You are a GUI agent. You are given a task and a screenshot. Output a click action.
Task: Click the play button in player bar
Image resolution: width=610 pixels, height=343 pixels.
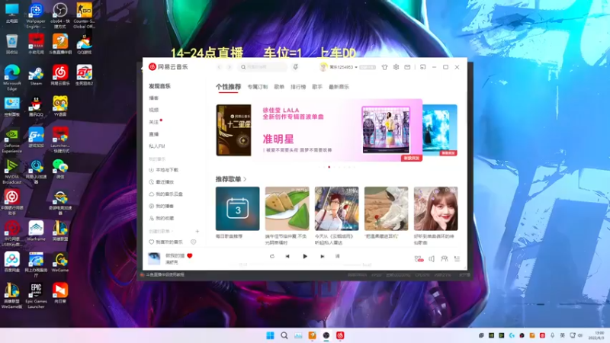coord(305,256)
